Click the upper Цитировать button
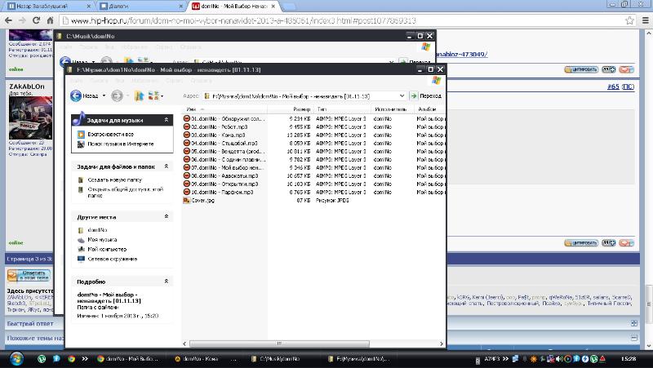The width and height of the screenshot is (653, 368). click(581, 69)
